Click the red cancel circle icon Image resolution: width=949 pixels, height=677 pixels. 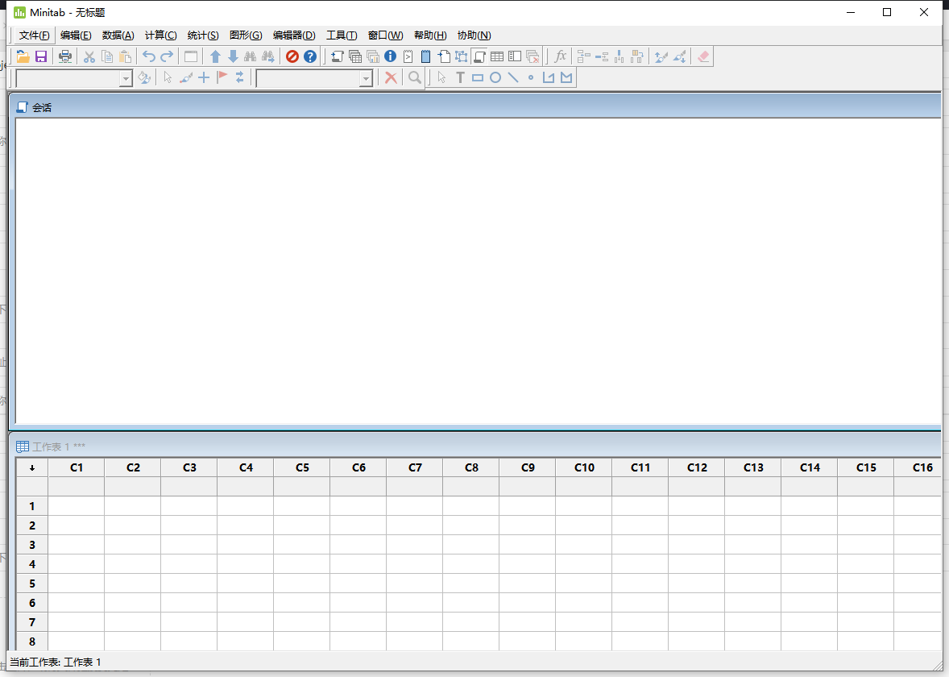click(292, 56)
